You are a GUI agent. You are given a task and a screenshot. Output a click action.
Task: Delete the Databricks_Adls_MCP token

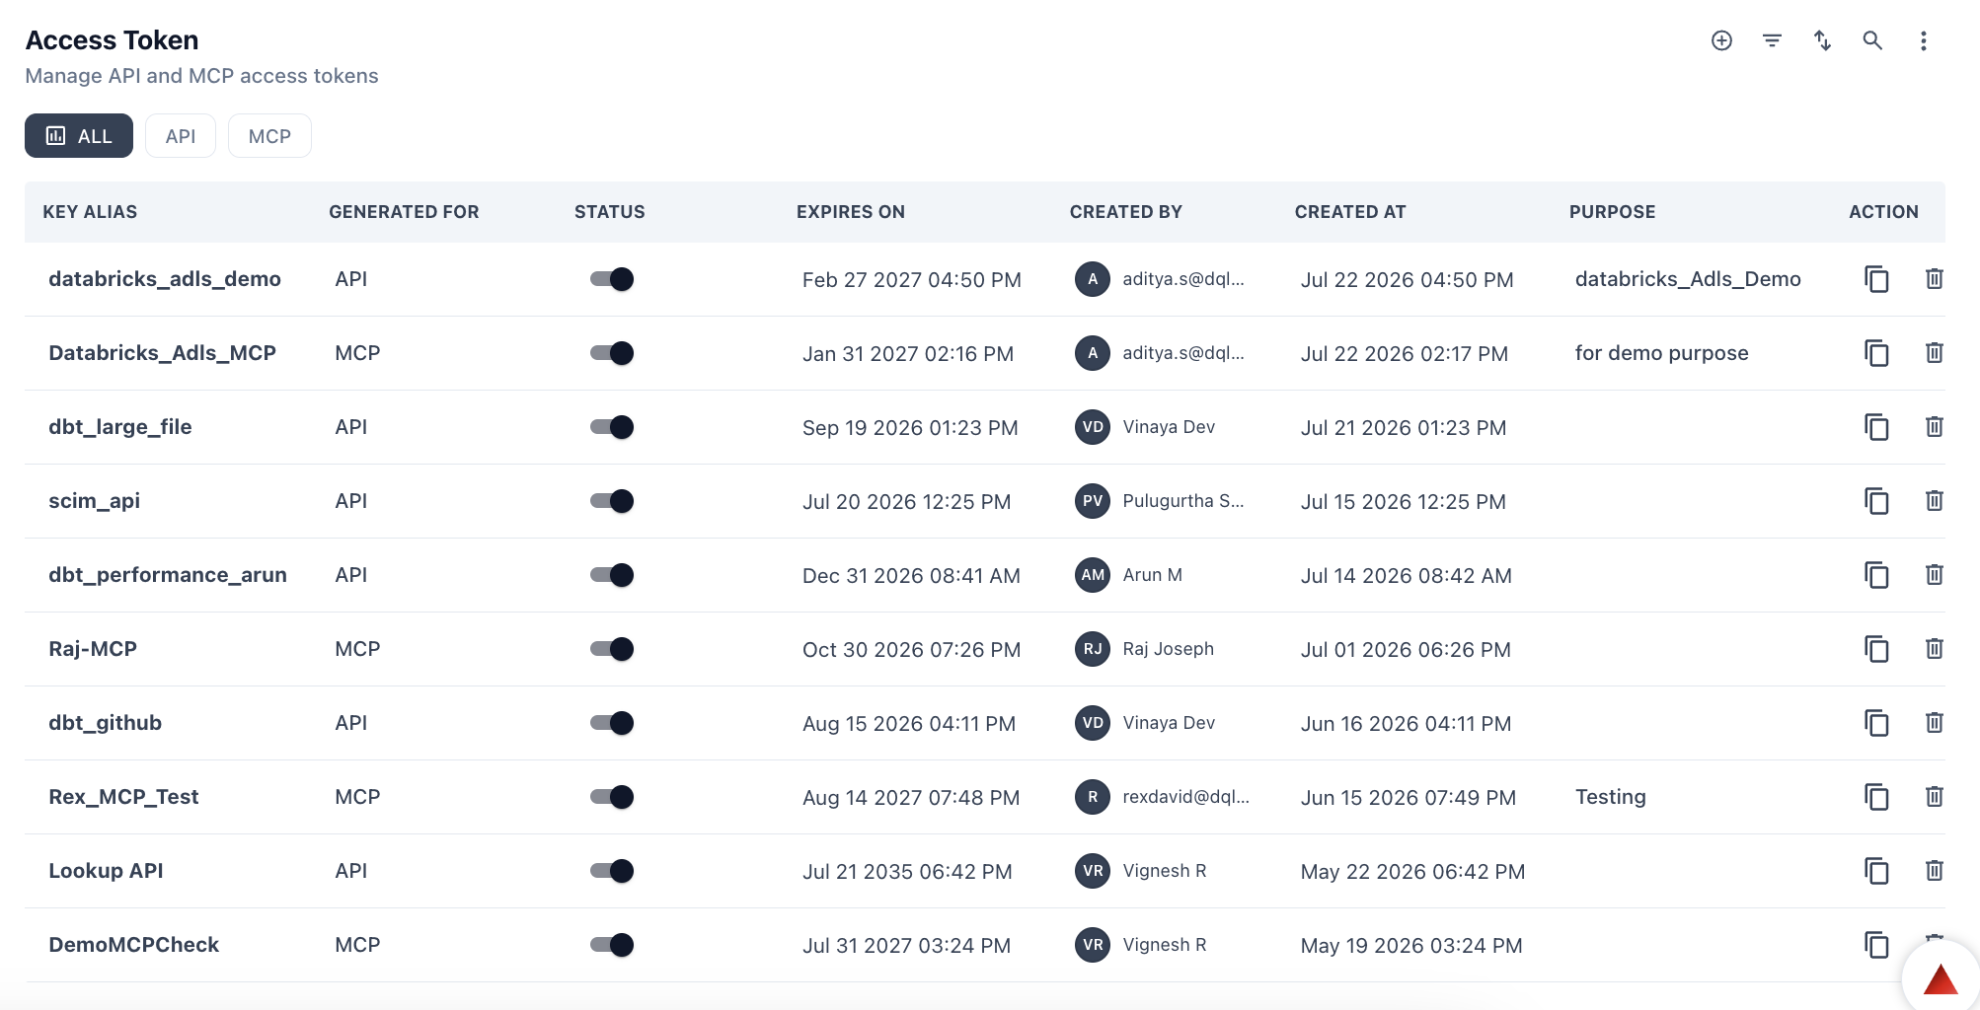pos(1935,353)
